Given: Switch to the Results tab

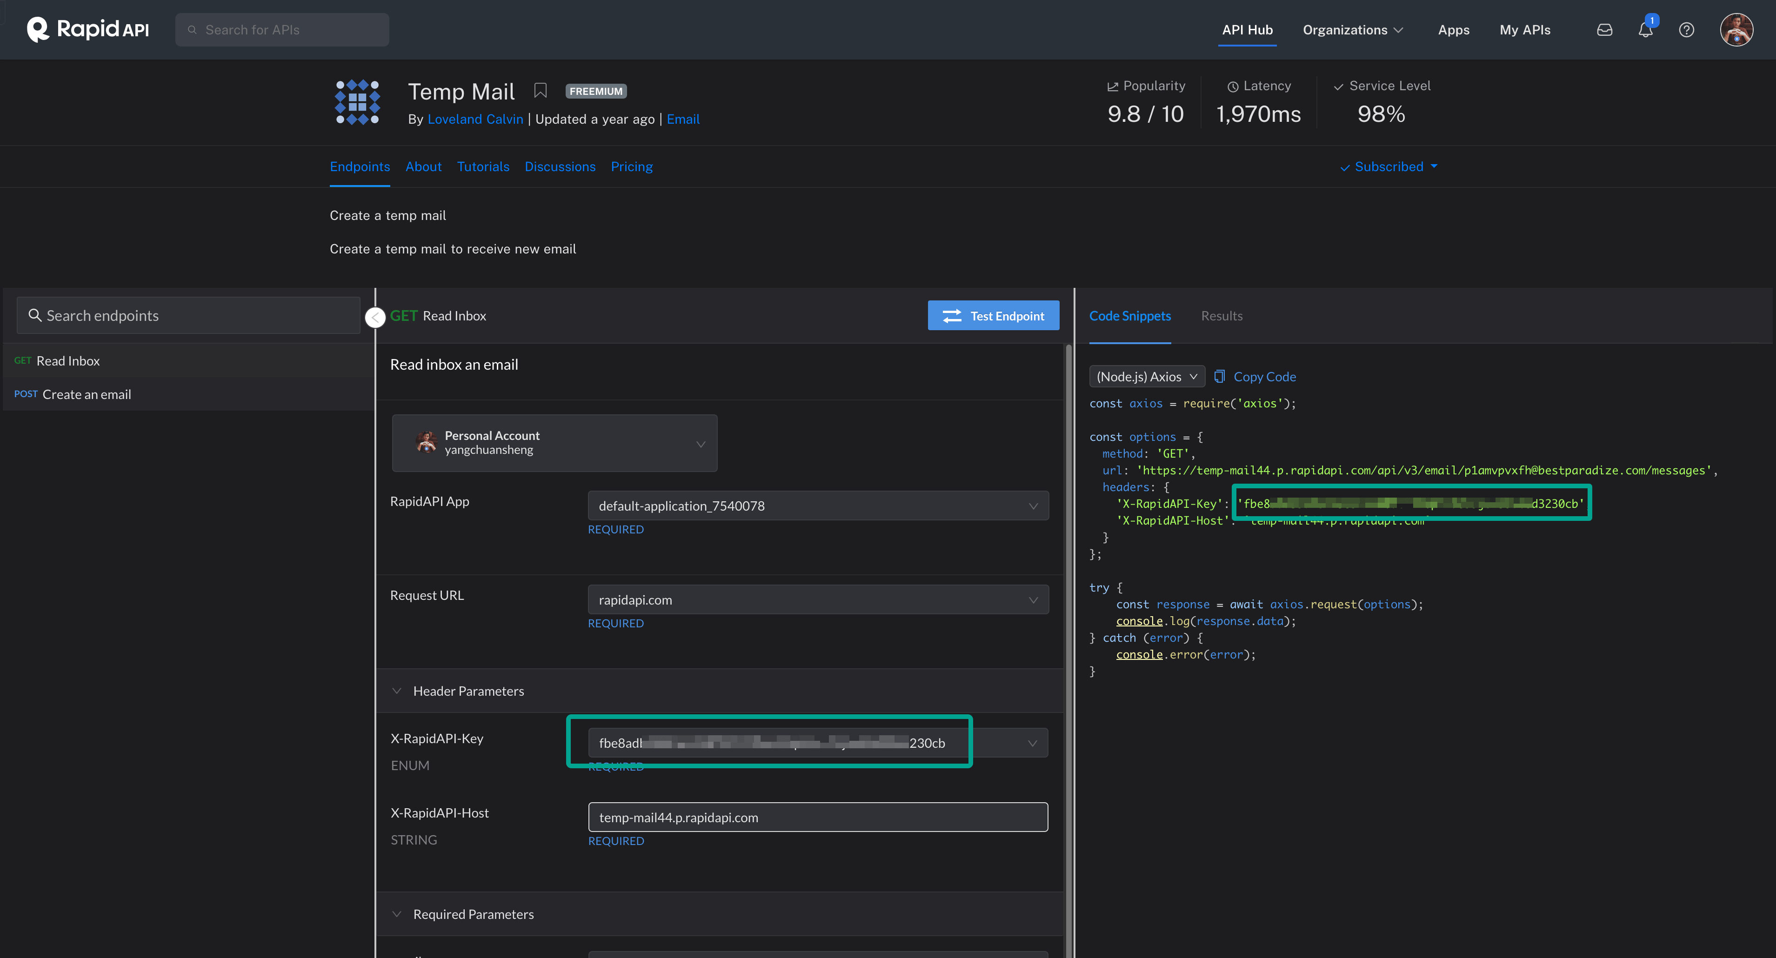Looking at the screenshot, I should [1221, 316].
